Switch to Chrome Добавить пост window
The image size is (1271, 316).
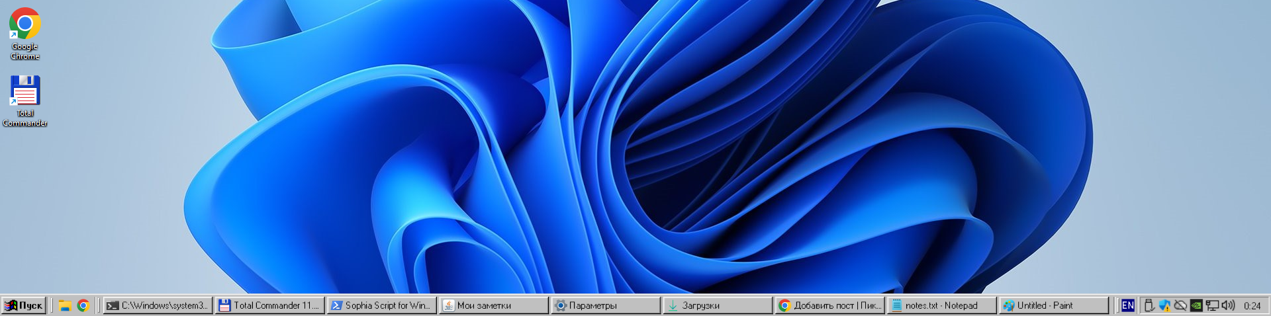pos(829,305)
